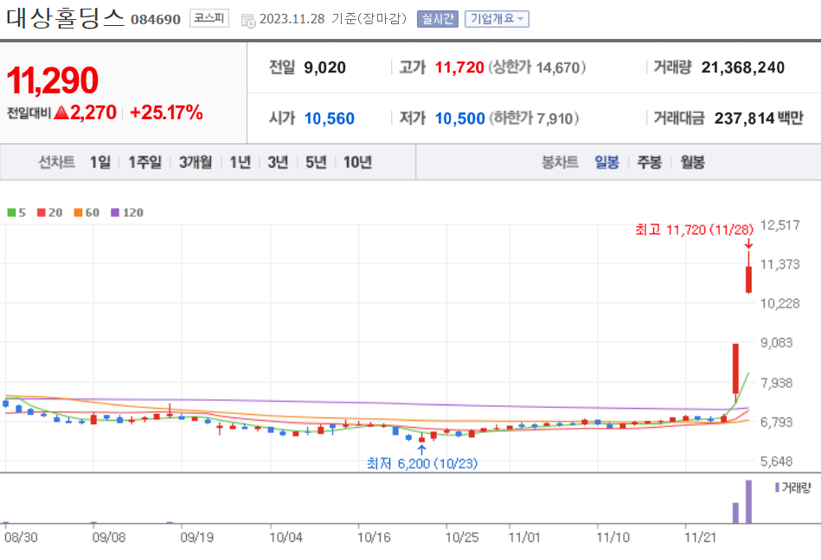Click the +25.17% change rate

coord(166,112)
